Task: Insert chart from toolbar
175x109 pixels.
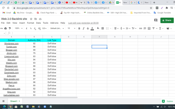Action: [149, 28]
